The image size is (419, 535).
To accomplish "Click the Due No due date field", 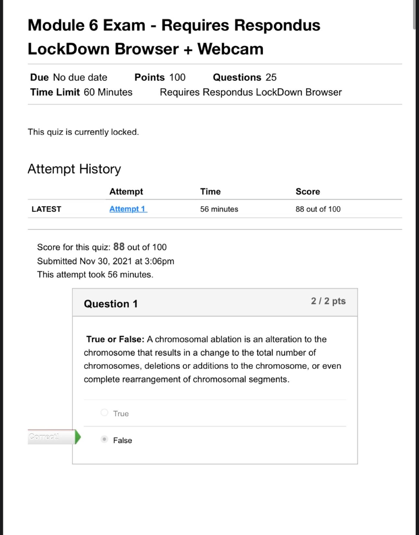I will point(69,77).
